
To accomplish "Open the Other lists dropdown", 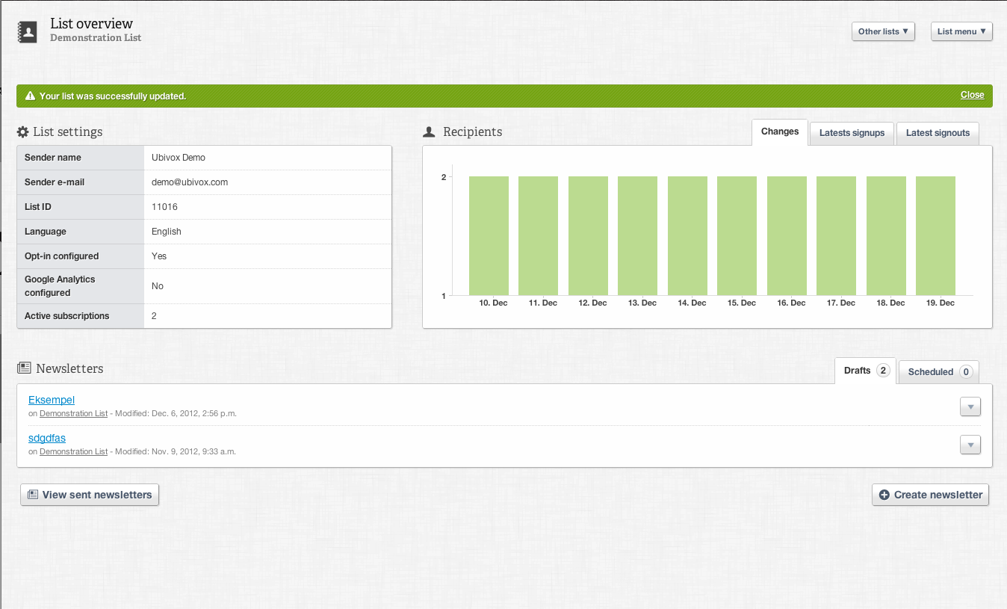I will 883,31.
